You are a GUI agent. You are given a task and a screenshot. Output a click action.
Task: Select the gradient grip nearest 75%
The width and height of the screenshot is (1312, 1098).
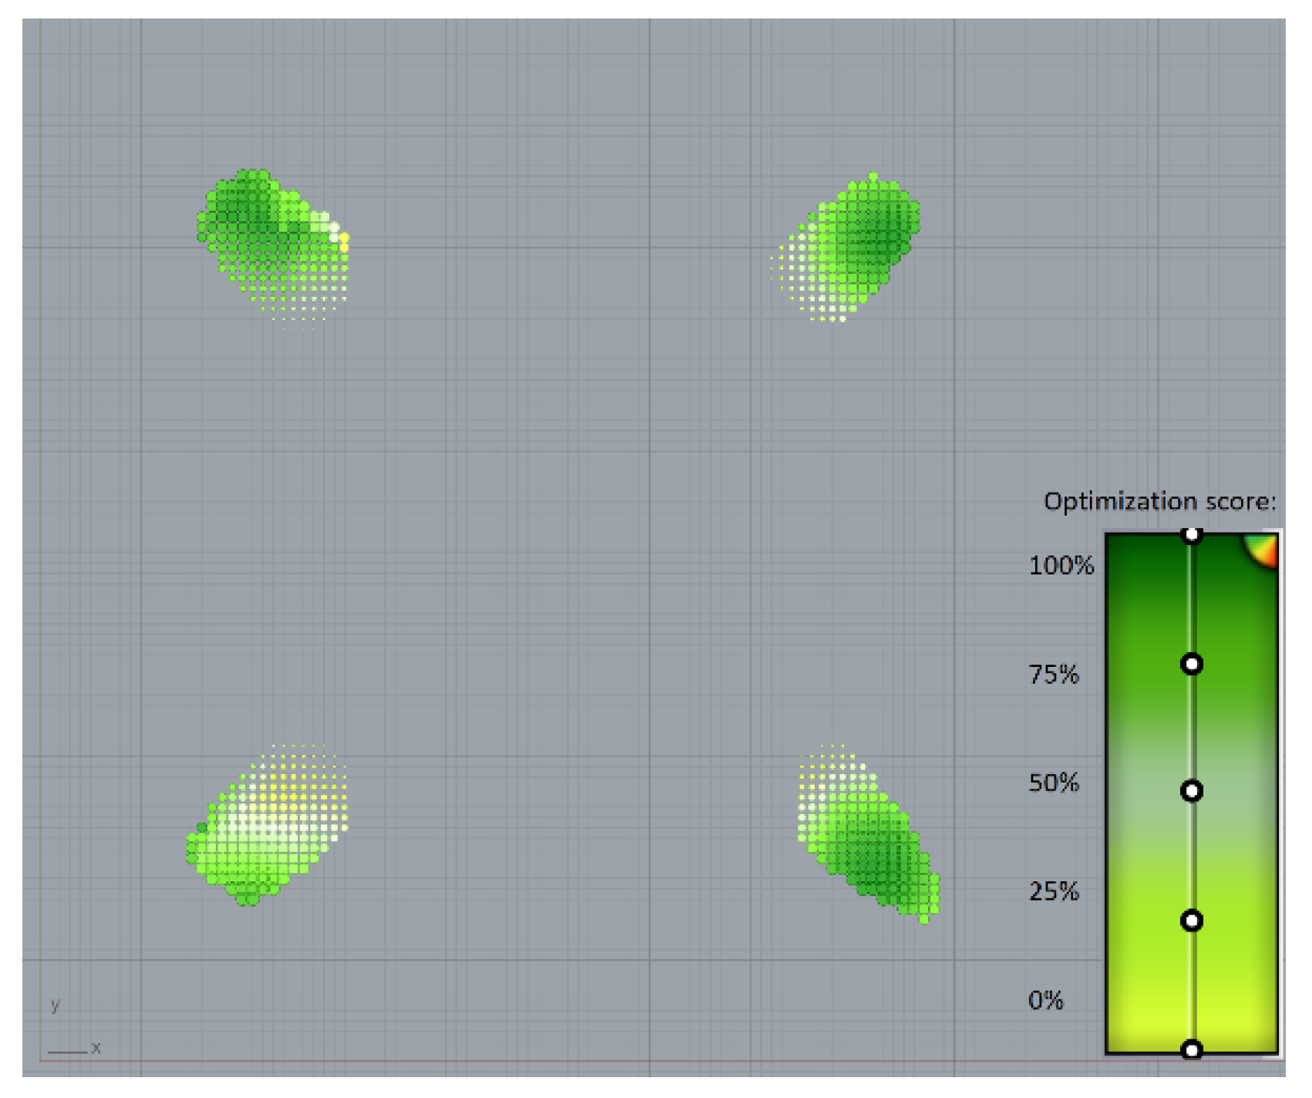[1192, 664]
